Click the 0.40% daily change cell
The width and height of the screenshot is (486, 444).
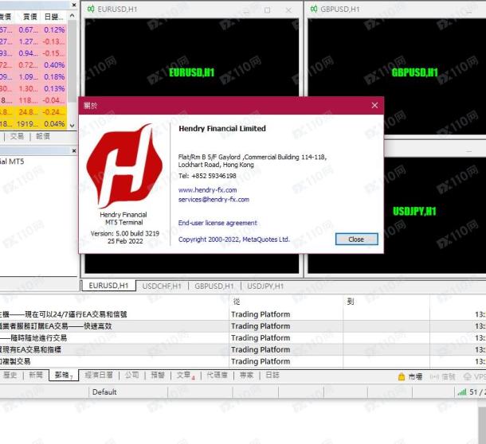coord(54,65)
